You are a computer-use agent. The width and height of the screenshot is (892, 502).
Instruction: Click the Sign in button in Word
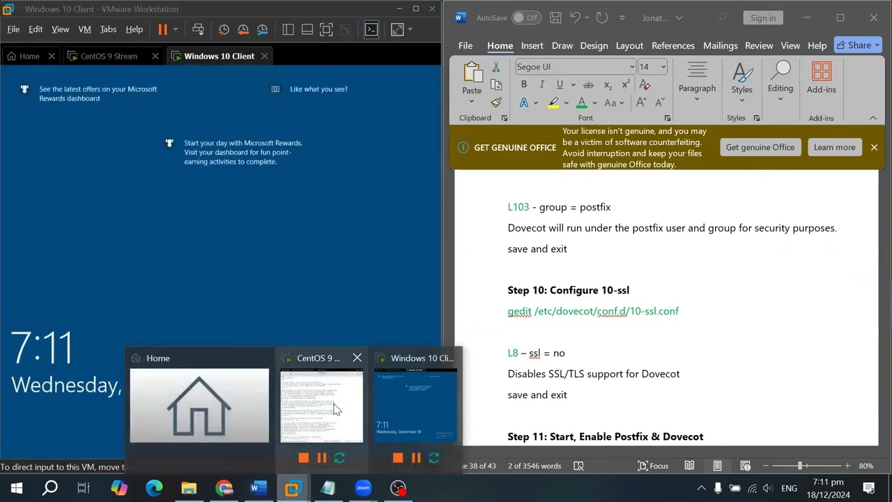click(762, 18)
